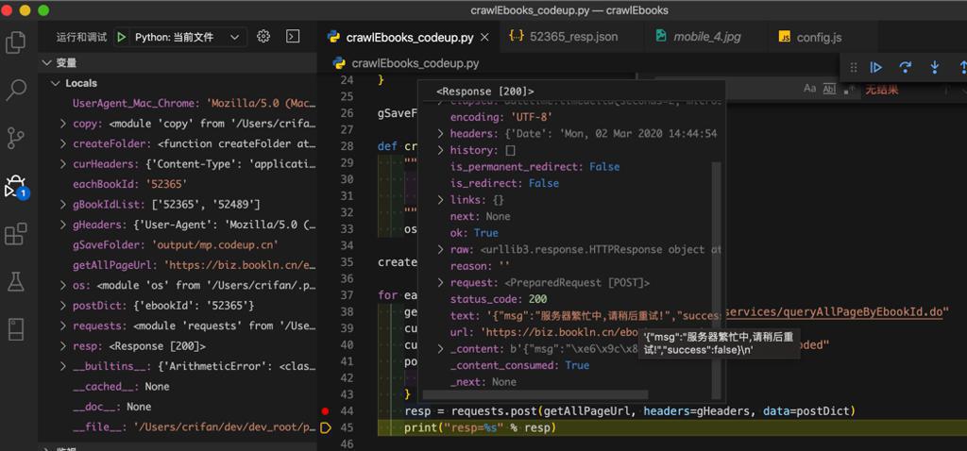The image size is (967, 451).
Task: Select the gSaveFolder variable row
Action: coord(178,244)
